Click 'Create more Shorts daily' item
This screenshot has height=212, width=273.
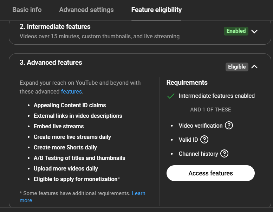coord(65,148)
